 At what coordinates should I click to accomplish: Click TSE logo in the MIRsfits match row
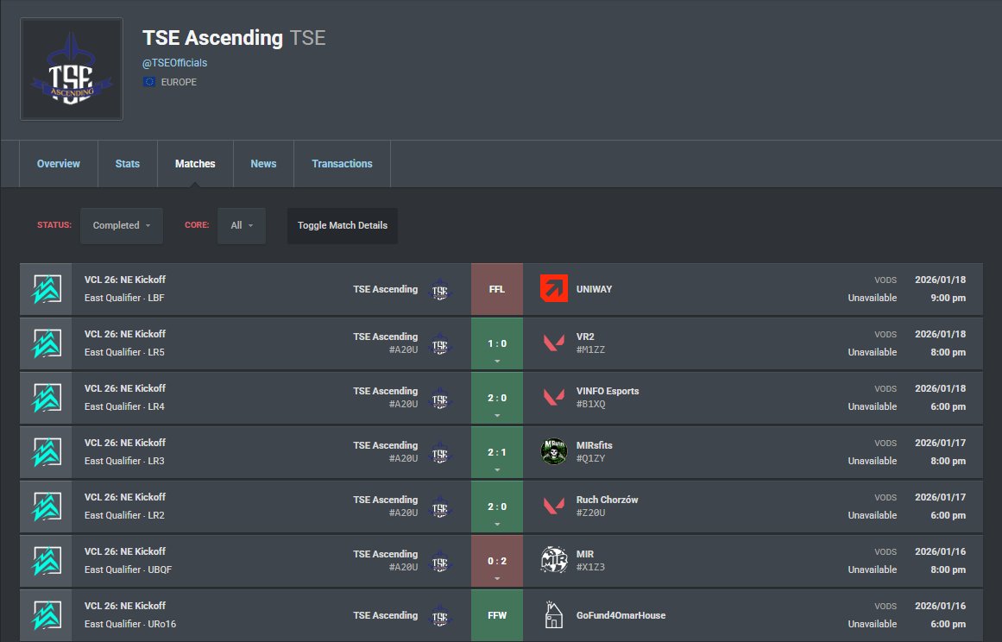pyautogui.click(x=439, y=452)
